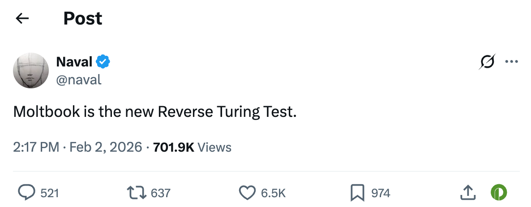The image size is (531, 207).
Task: Click the green circular extension icon
Action: pos(498,193)
